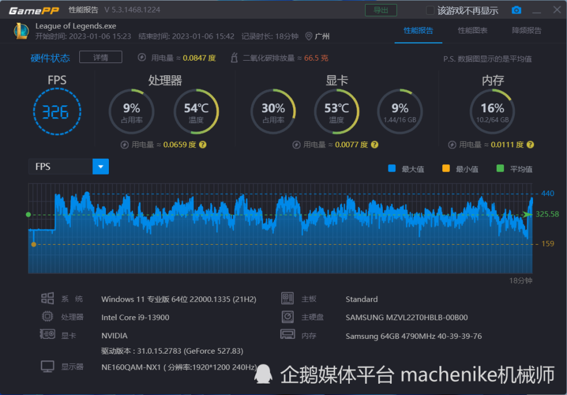The image size is (567, 395).
Task: Click the processor power usage lightning icon
Action: pyautogui.click(x=124, y=145)
